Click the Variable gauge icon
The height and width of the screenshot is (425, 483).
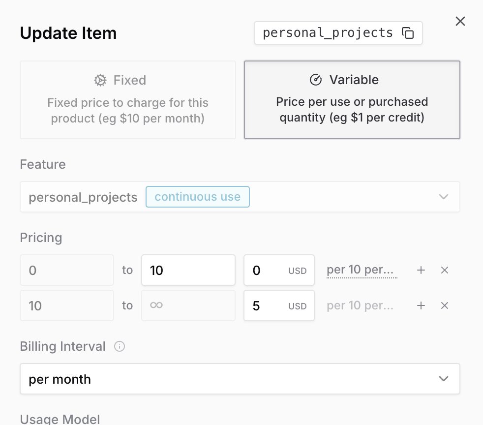coord(315,80)
